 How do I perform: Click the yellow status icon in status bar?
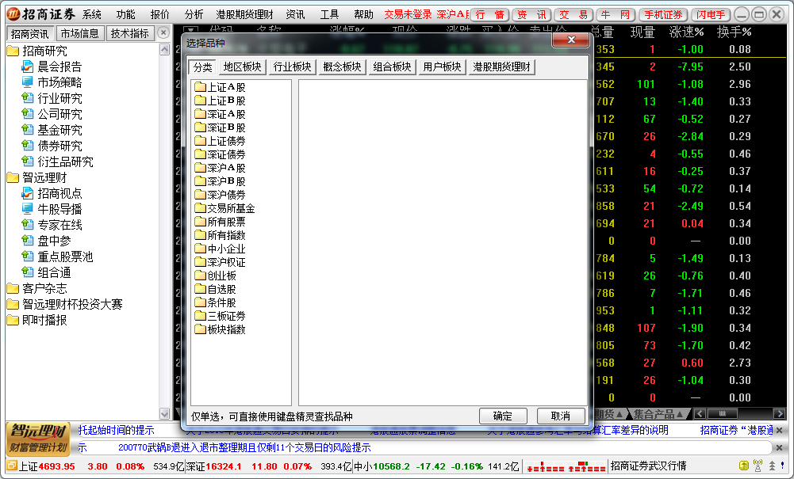[744, 466]
